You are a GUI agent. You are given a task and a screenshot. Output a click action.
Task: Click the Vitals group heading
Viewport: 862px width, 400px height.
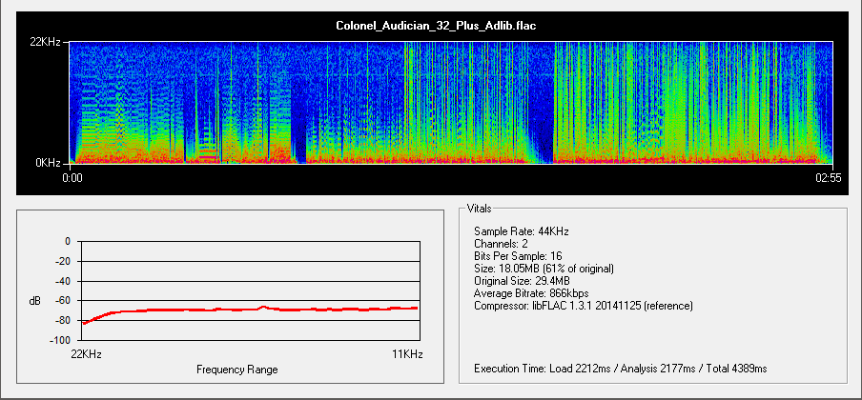click(x=482, y=208)
